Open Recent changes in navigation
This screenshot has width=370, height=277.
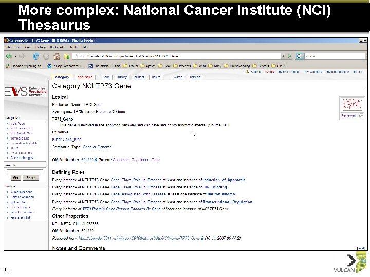click(22, 158)
